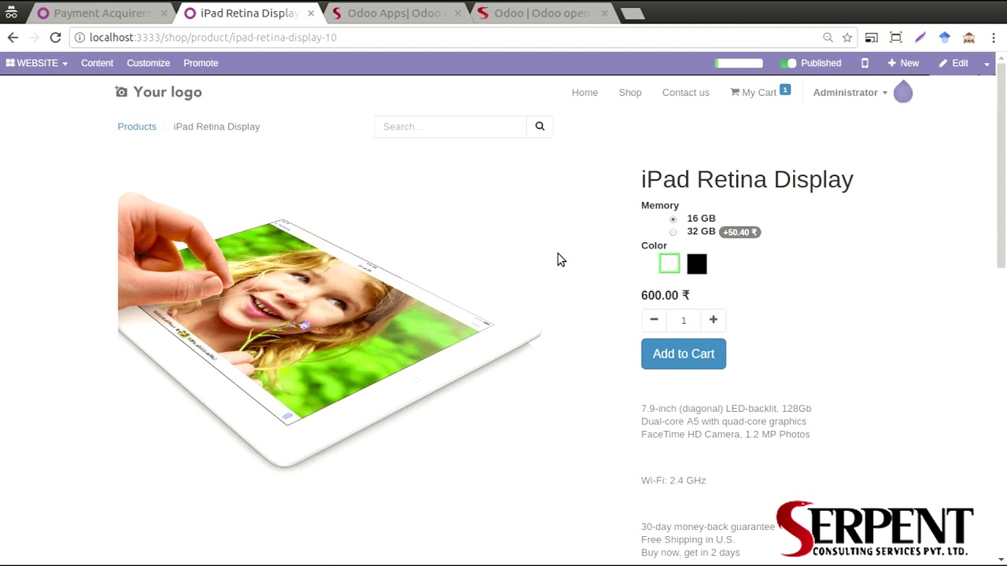This screenshot has width=1007, height=566.
Task: Go back with the browser back arrow
Action: pos(13,37)
